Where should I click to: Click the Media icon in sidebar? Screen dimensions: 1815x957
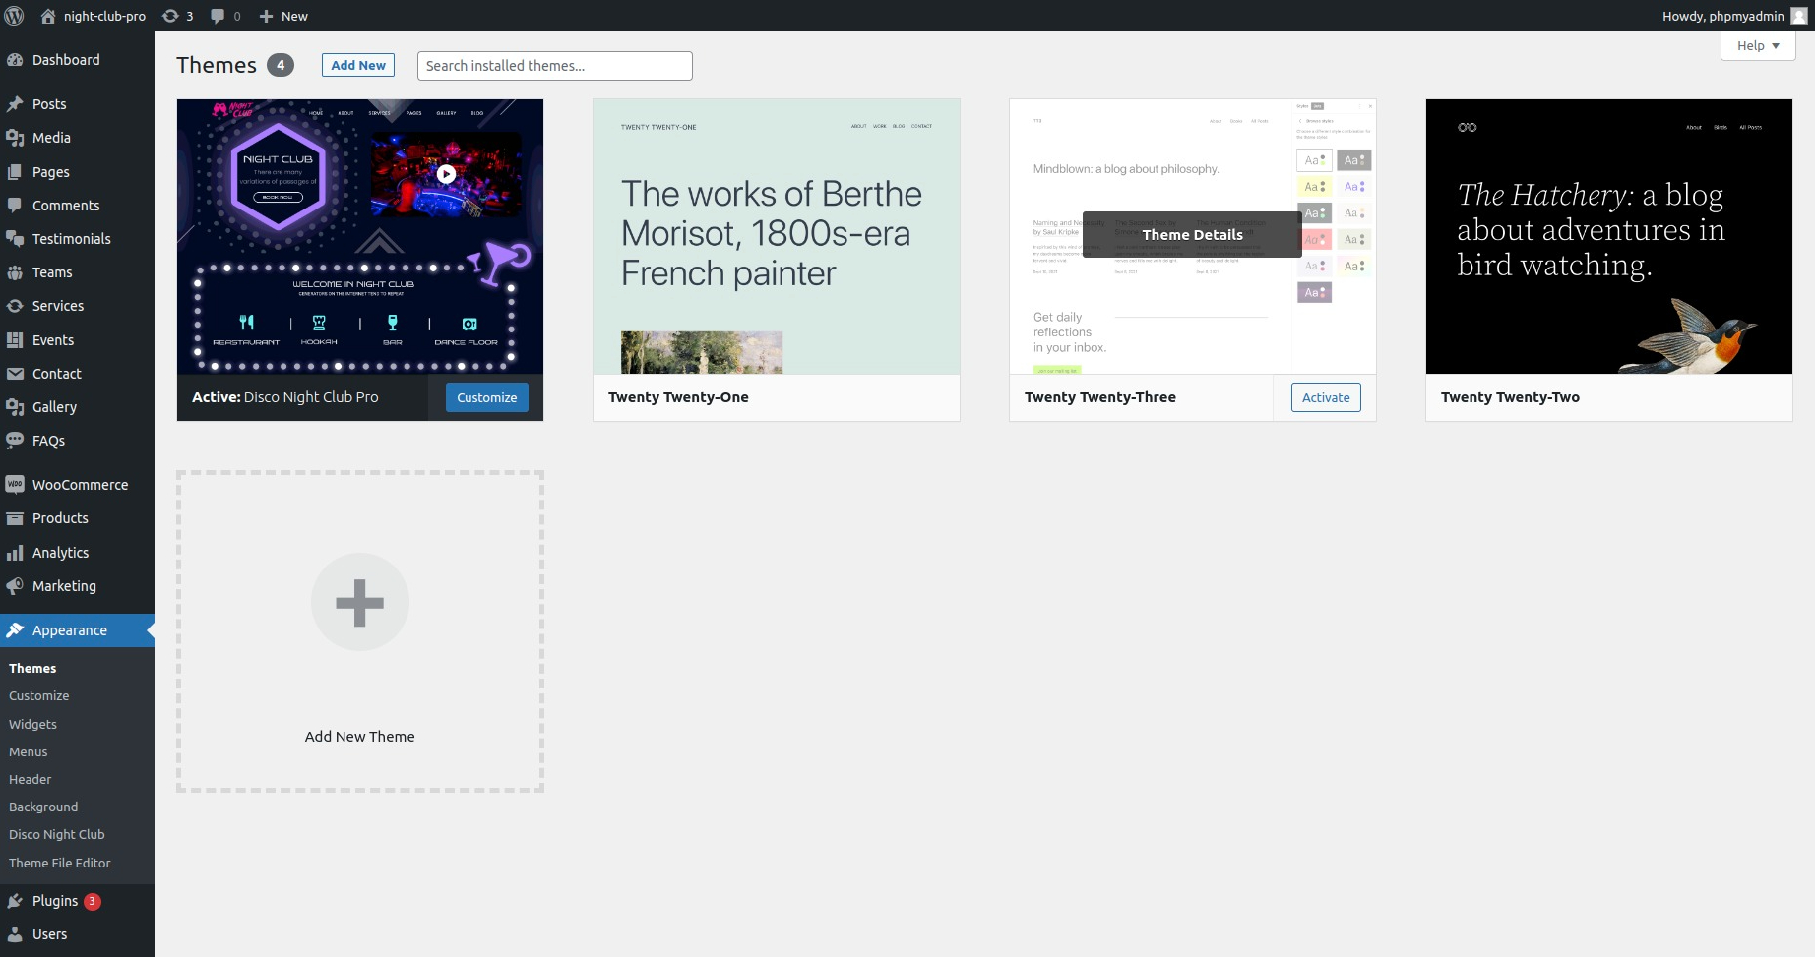(15, 138)
